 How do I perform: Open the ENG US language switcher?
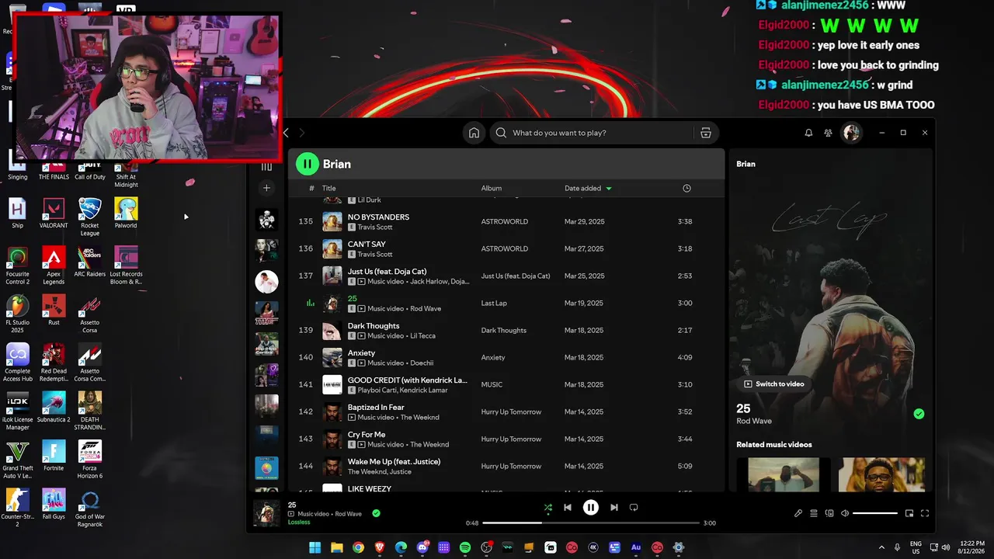pyautogui.click(x=916, y=547)
